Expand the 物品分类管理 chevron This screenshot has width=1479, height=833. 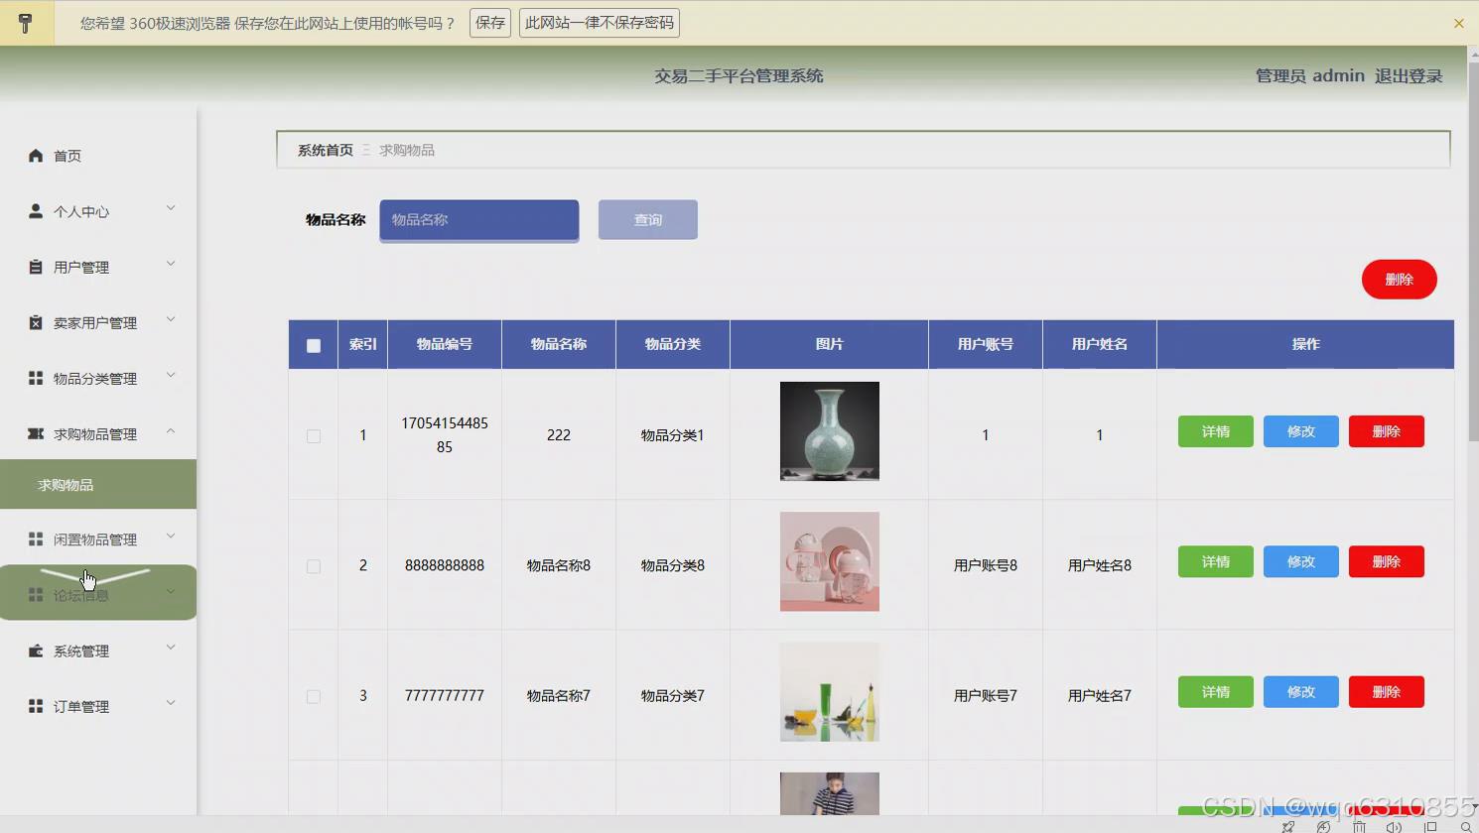point(171,375)
